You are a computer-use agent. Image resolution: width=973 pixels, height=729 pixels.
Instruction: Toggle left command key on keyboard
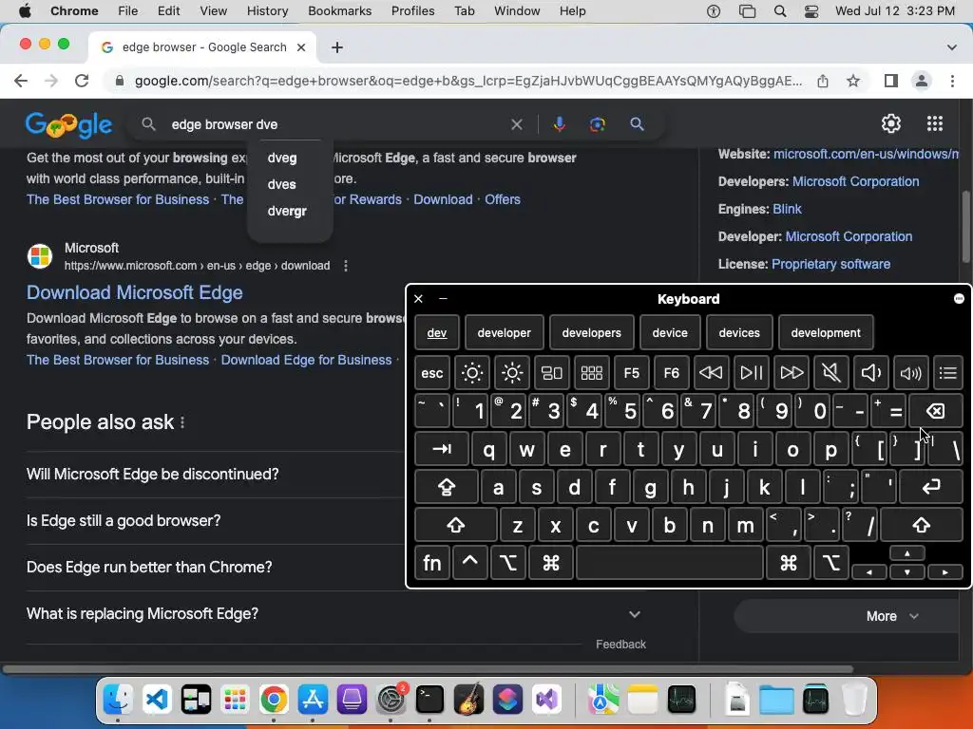[x=551, y=563]
